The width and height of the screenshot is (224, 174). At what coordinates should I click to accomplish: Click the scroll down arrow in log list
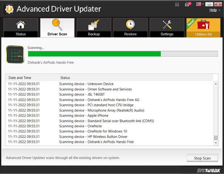tap(216, 143)
